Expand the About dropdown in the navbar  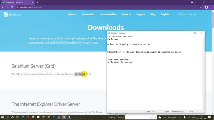tap(73, 14)
